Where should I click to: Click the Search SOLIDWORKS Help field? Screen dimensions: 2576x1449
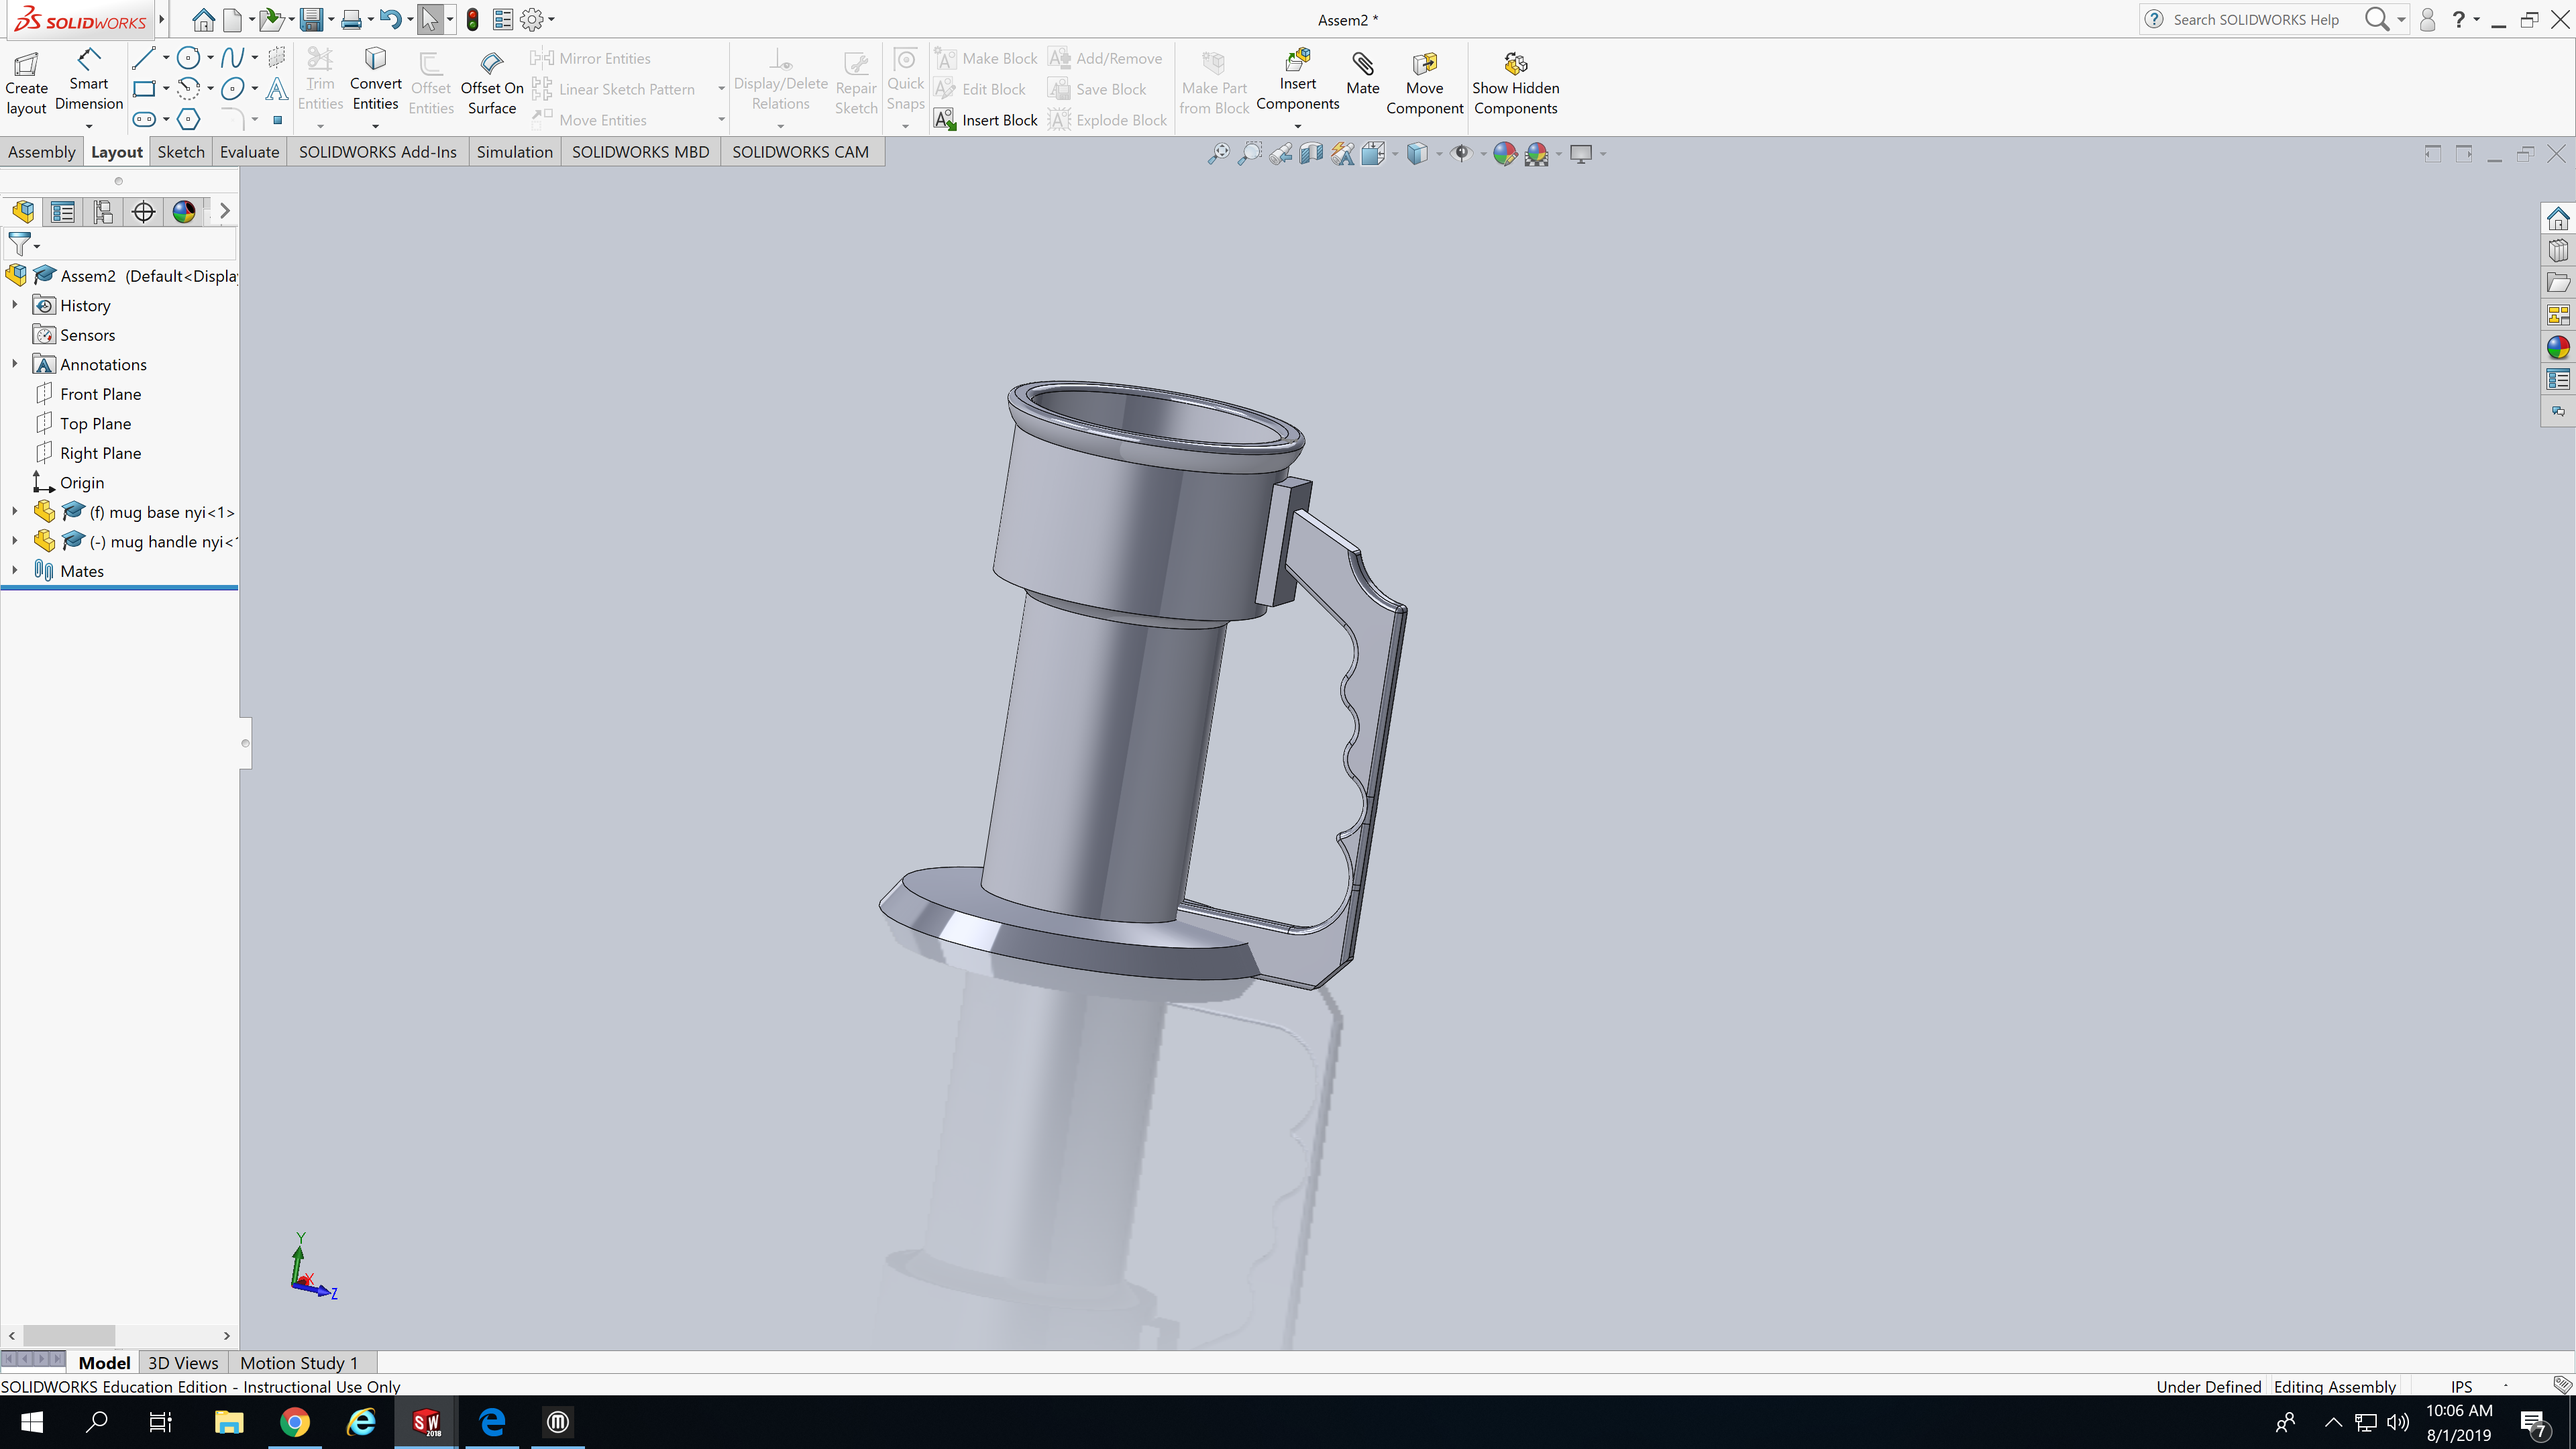[2256, 19]
